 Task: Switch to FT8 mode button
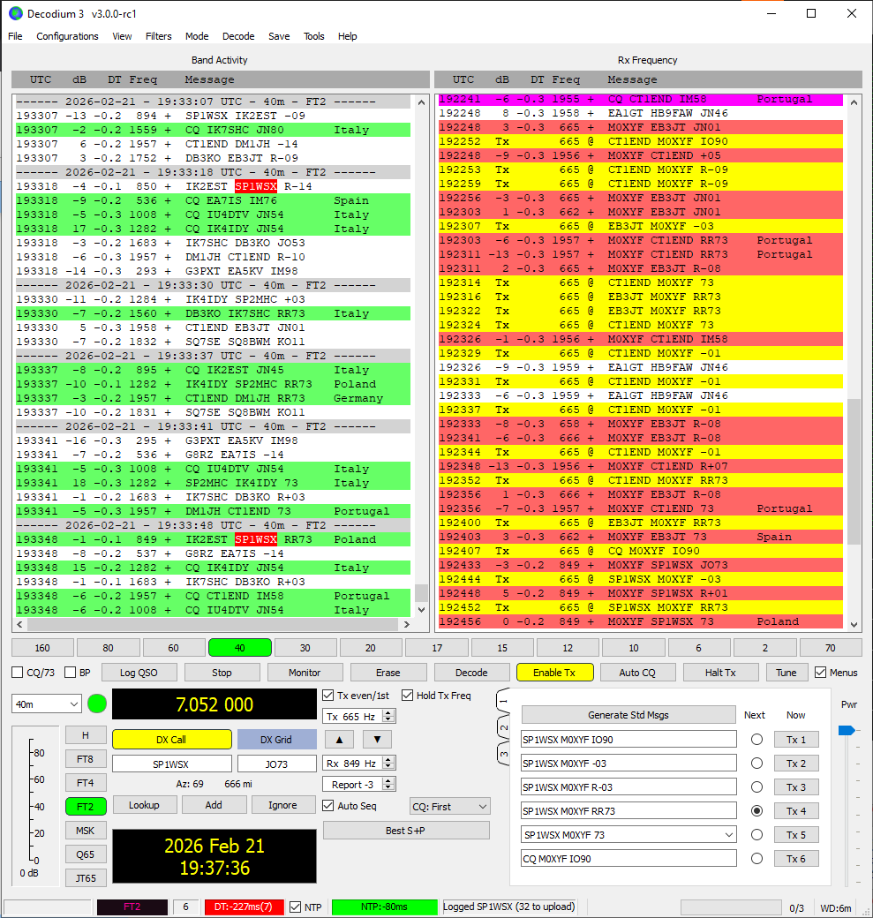[x=86, y=759]
